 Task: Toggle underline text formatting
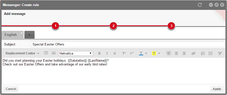[115, 53]
